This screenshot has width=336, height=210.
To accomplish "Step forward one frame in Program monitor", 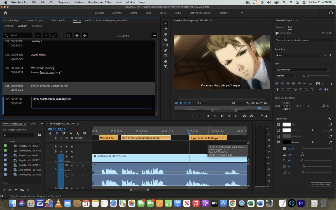I will (x=229, y=116).
